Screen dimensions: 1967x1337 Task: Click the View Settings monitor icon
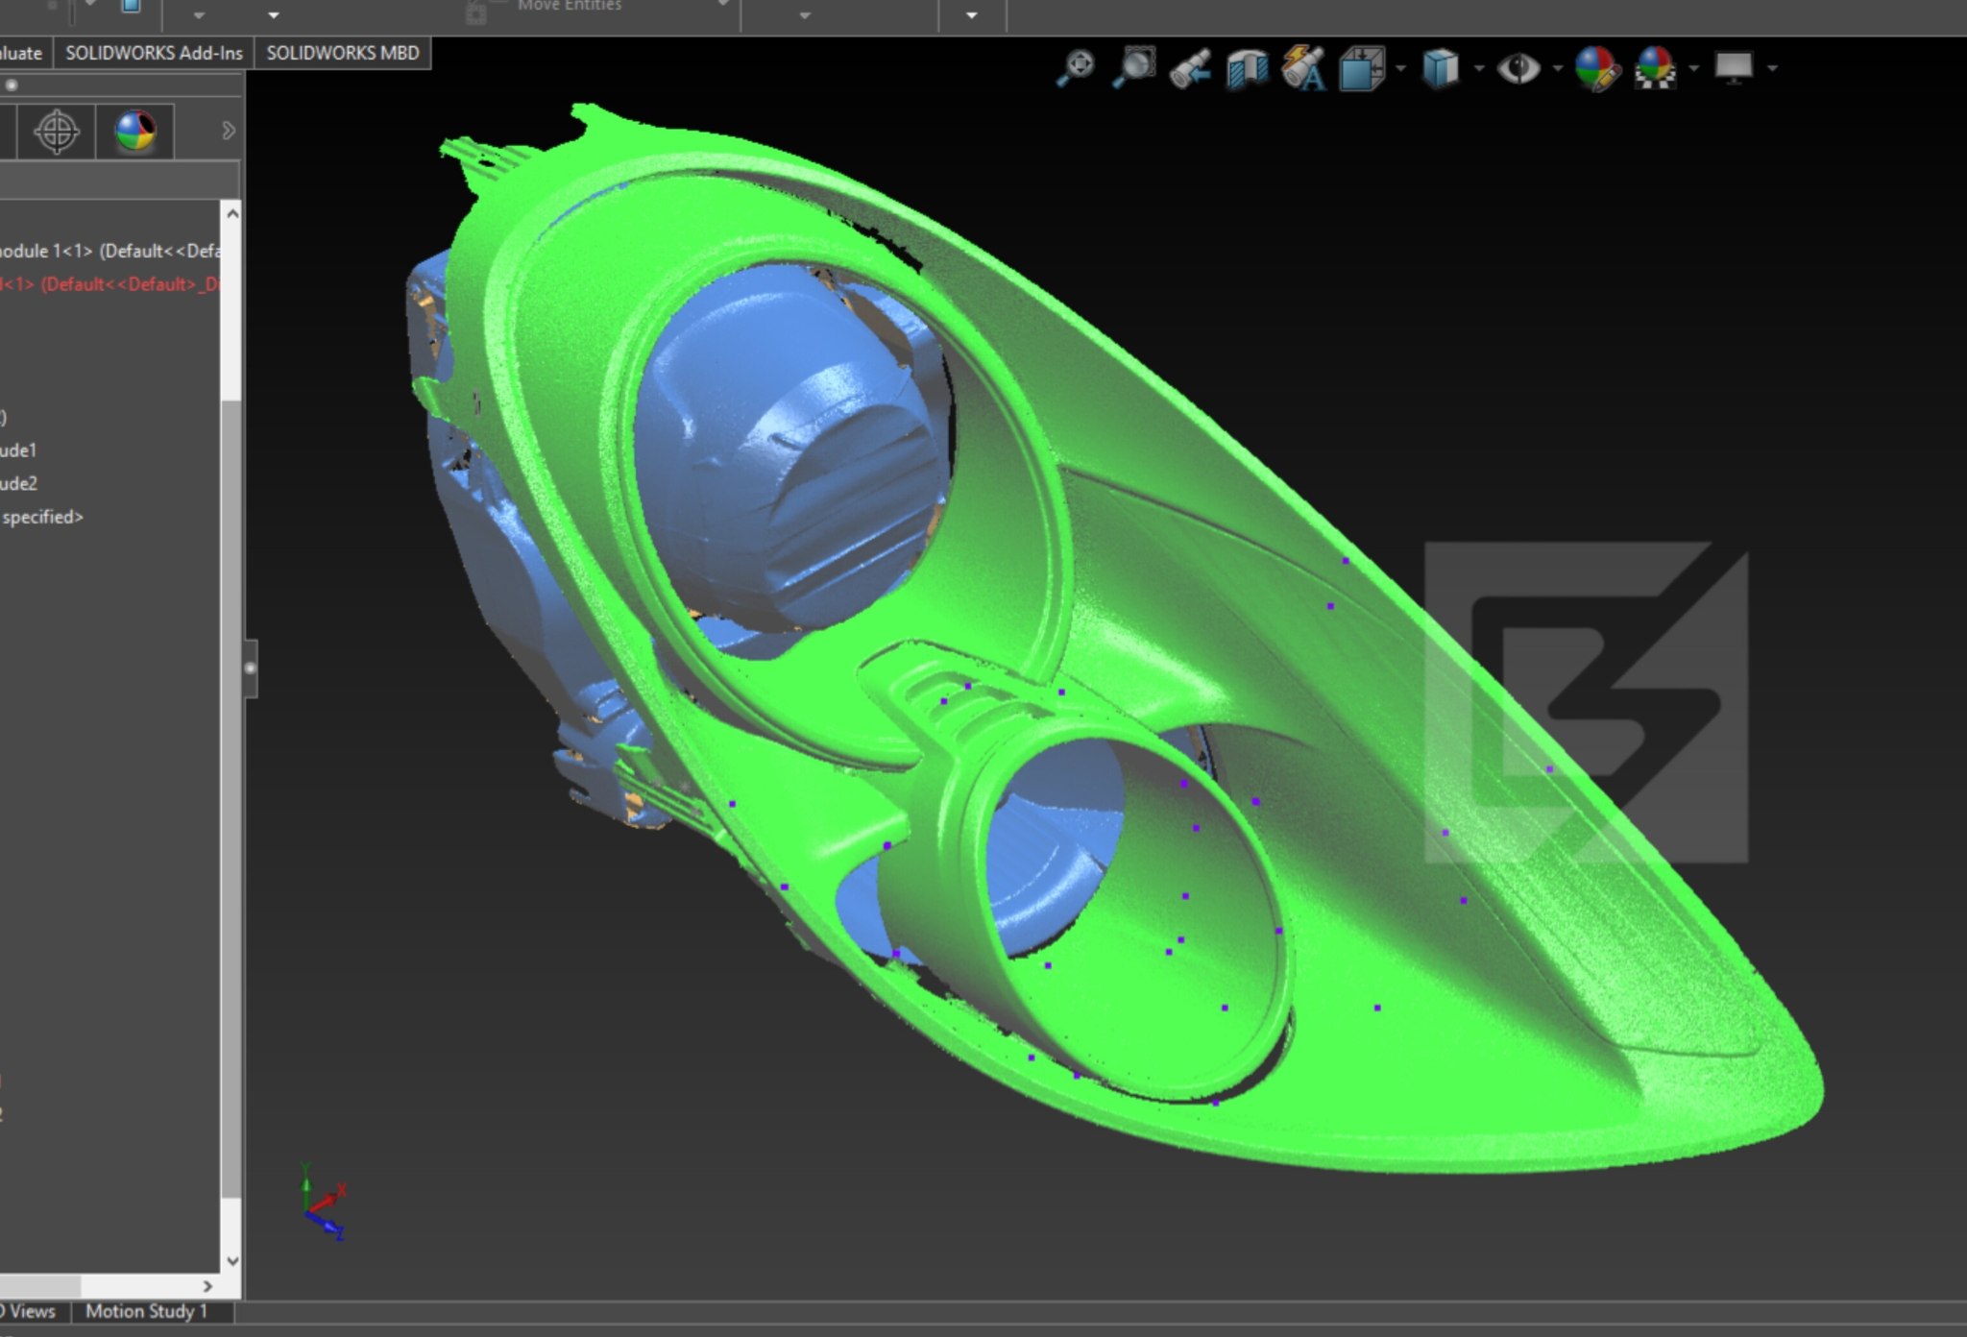click(x=1734, y=68)
